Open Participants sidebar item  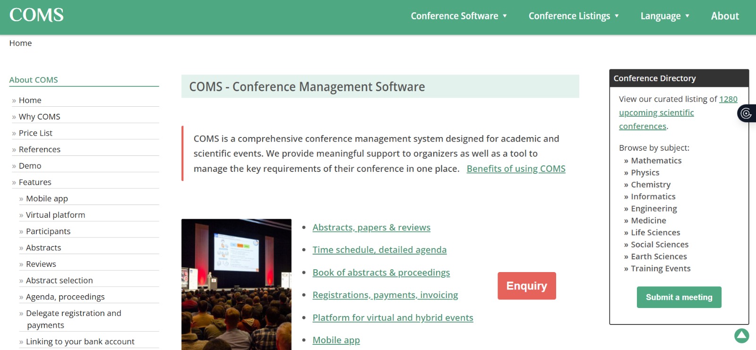[48, 231]
